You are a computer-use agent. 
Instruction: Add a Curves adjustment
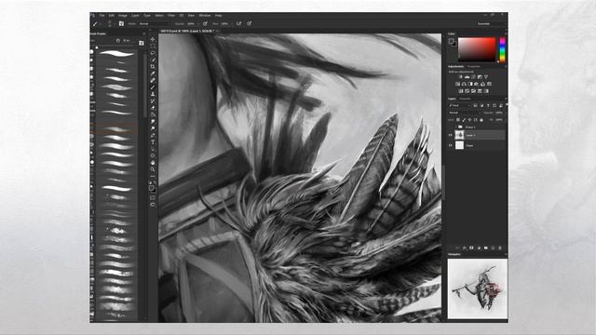tap(473, 77)
